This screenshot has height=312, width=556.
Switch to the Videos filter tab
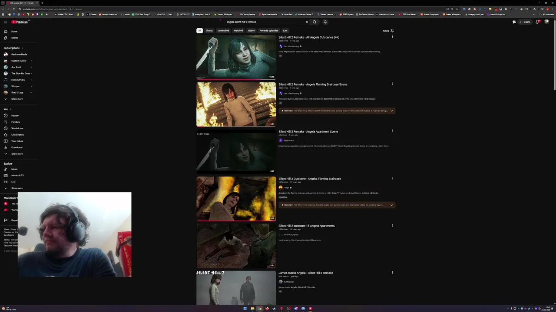(251, 31)
